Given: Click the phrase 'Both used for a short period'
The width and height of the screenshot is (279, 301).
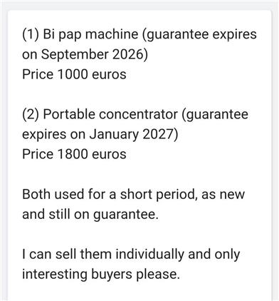Looking at the screenshot, I should click(x=110, y=194).
